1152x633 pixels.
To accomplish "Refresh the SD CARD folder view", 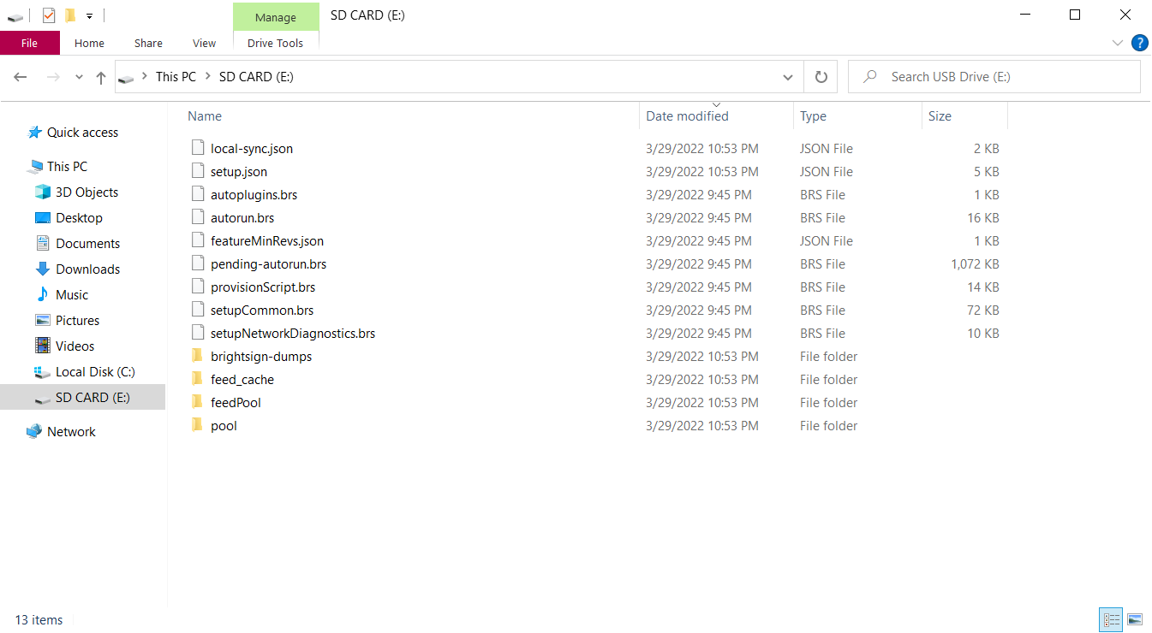I will [821, 77].
